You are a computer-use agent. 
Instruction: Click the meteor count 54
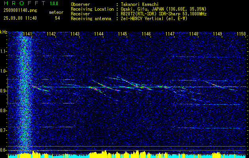tap(57, 18)
